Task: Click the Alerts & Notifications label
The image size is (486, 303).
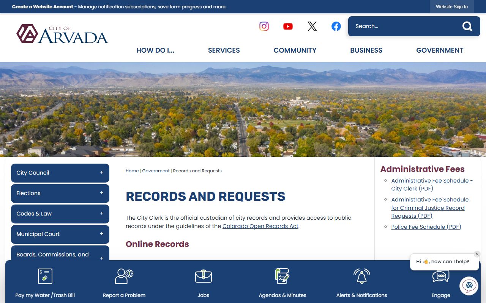Action: point(362,295)
